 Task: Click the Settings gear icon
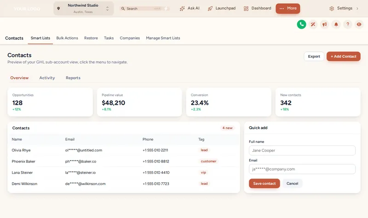(332, 9)
